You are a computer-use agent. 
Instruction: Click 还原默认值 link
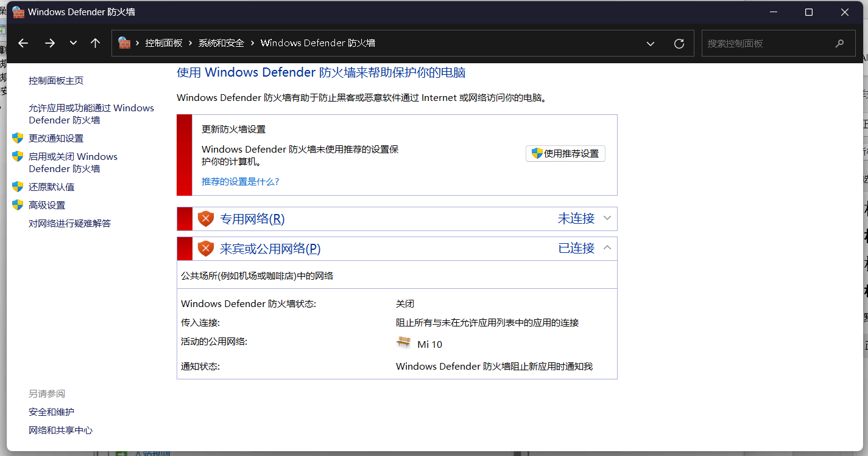click(52, 187)
